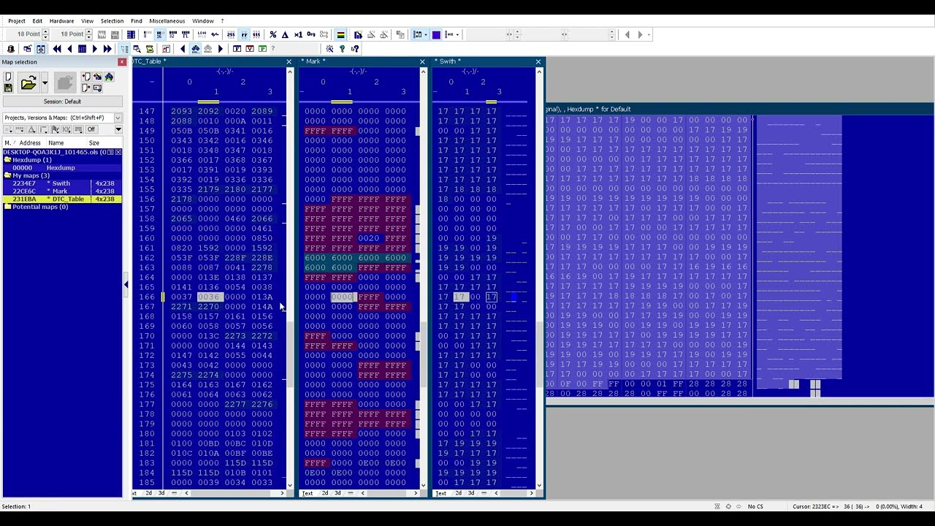Click the What's This help cursor icon
935x526 pixels.
pos(355,49)
